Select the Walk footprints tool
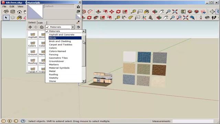Viewport: 220px width, 124px height. (214, 18)
